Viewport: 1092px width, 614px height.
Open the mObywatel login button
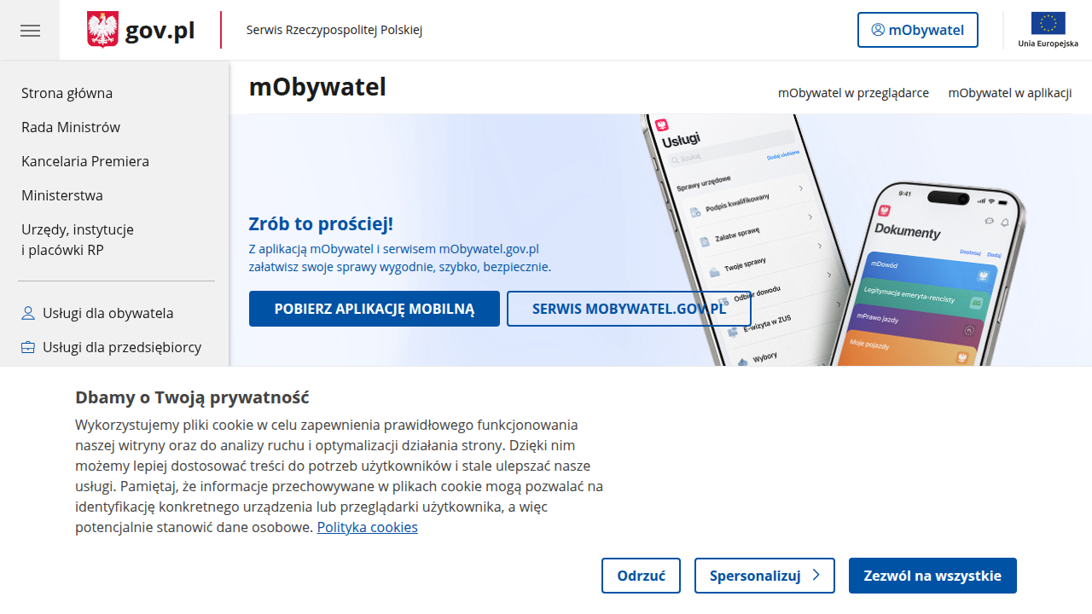point(918,30)
